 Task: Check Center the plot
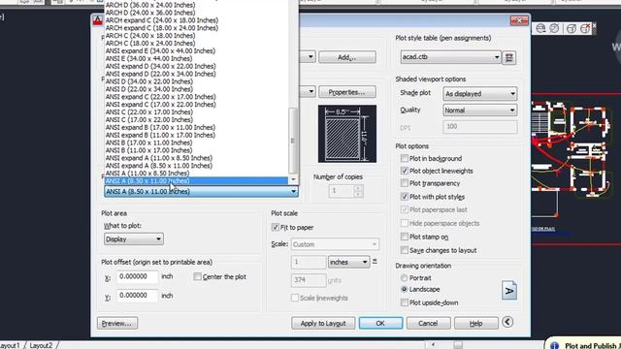197,276
